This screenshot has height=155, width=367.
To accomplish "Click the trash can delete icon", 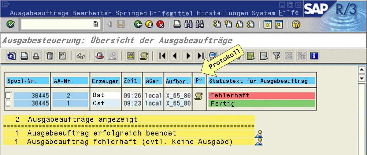I will (50, 56).
